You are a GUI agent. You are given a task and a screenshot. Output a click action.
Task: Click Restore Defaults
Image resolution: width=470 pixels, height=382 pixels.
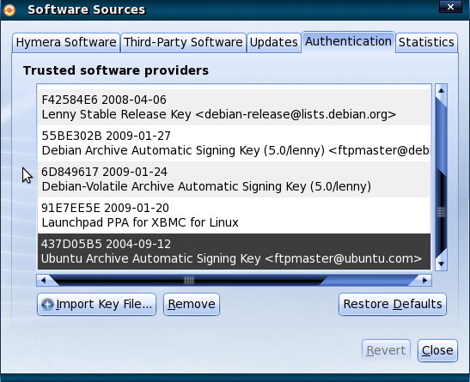(393, 304)
